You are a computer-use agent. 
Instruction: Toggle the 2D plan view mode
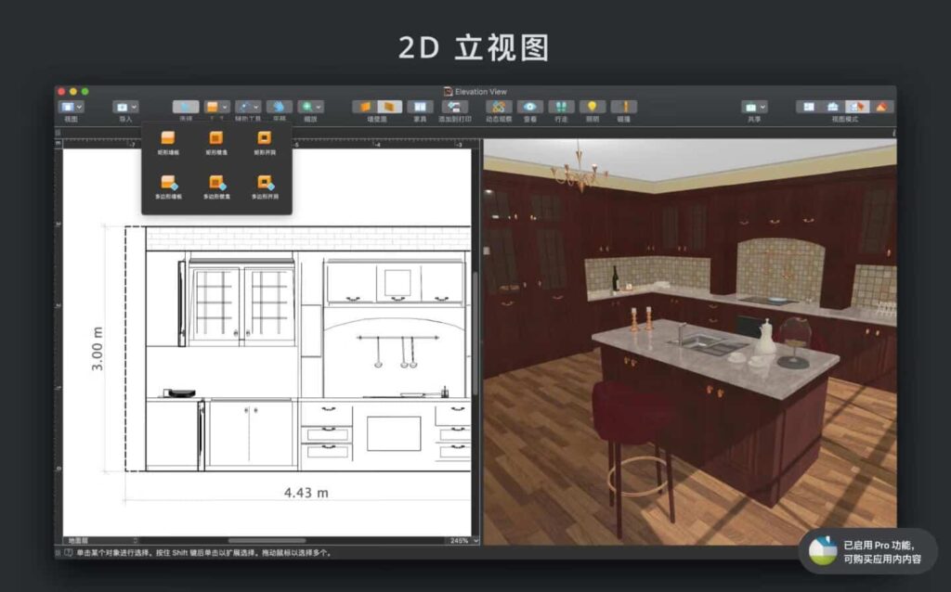coord(809,107)
